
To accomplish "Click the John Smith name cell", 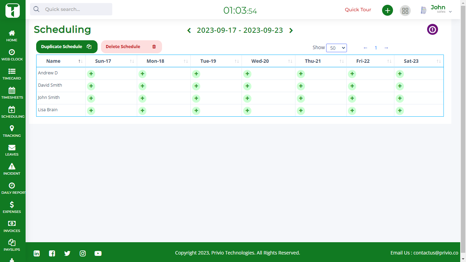I will click(61, 98).
